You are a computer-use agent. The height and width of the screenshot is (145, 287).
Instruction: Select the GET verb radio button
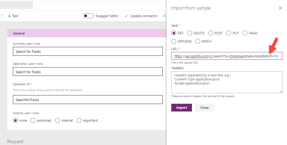coord(174,33)
